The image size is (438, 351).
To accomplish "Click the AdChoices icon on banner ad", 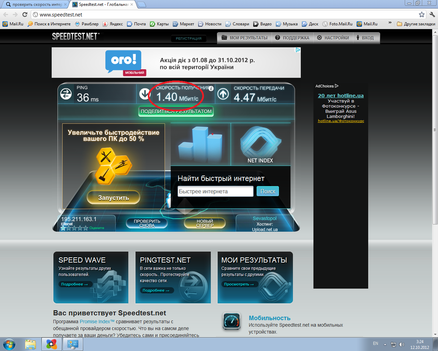I will click(x=298, y=50).
